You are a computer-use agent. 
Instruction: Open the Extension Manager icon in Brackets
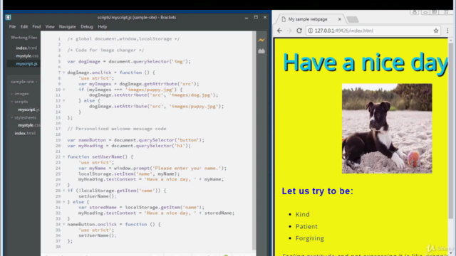click(261, 51)
